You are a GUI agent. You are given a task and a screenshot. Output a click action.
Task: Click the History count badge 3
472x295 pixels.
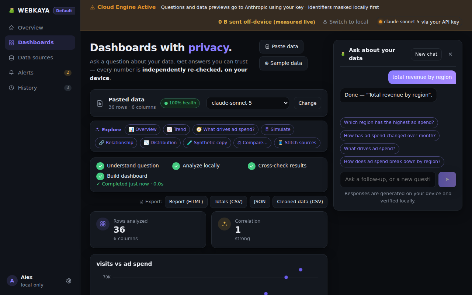pyautogui.click(x=68, y=88)
